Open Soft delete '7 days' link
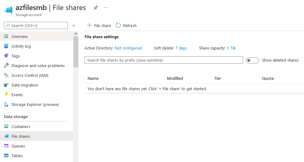 [181, 48]
